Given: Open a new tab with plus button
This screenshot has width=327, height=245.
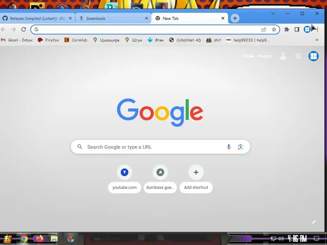Looking at the screenshot, I should coord(235,18).
